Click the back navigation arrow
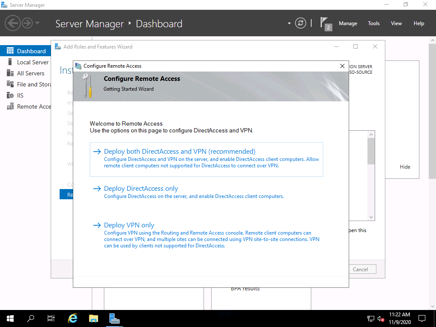 tap(13, 23)
